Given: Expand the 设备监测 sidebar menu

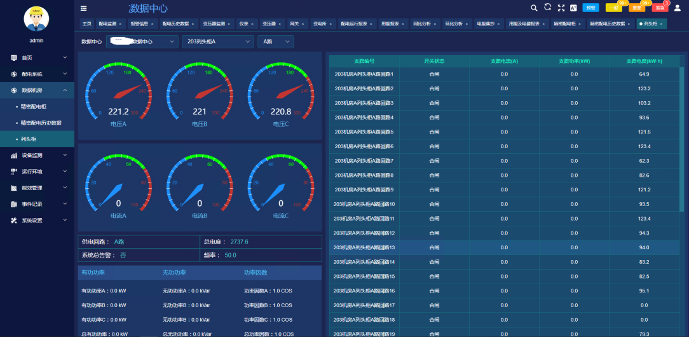Looking at the screenshot, I should point(37,155).
